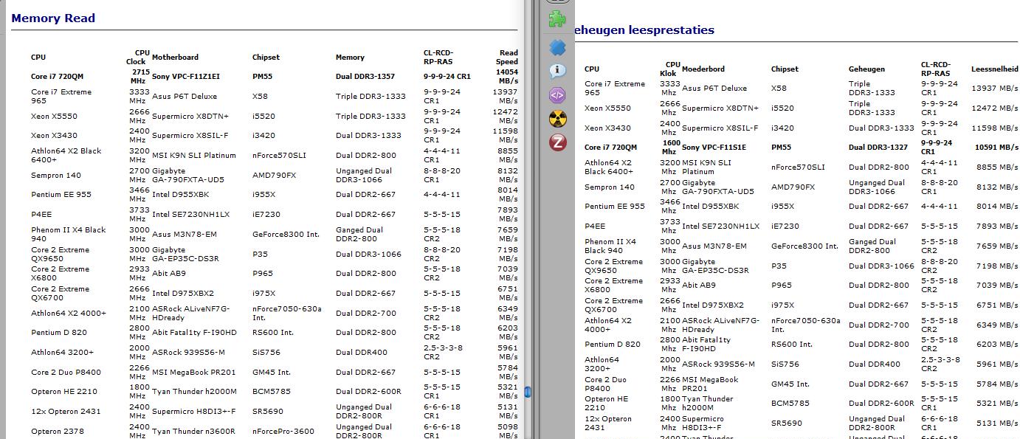Click the "Chipset" column header in the right window
The height and width of the screenshot is (439, 1020).
pos(785,69)
